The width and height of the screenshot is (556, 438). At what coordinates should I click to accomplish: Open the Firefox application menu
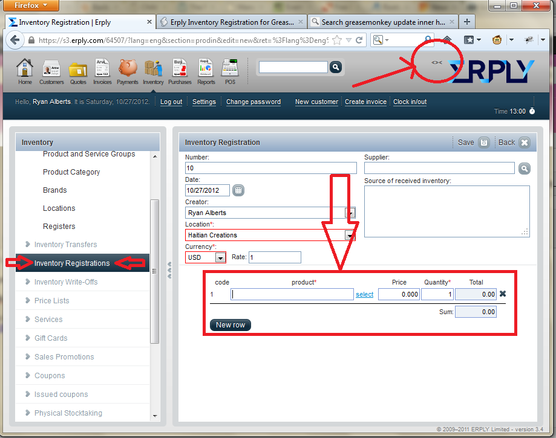(x=31, y=5)
